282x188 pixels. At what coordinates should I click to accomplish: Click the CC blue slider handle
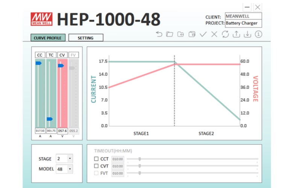coord(38,63)
